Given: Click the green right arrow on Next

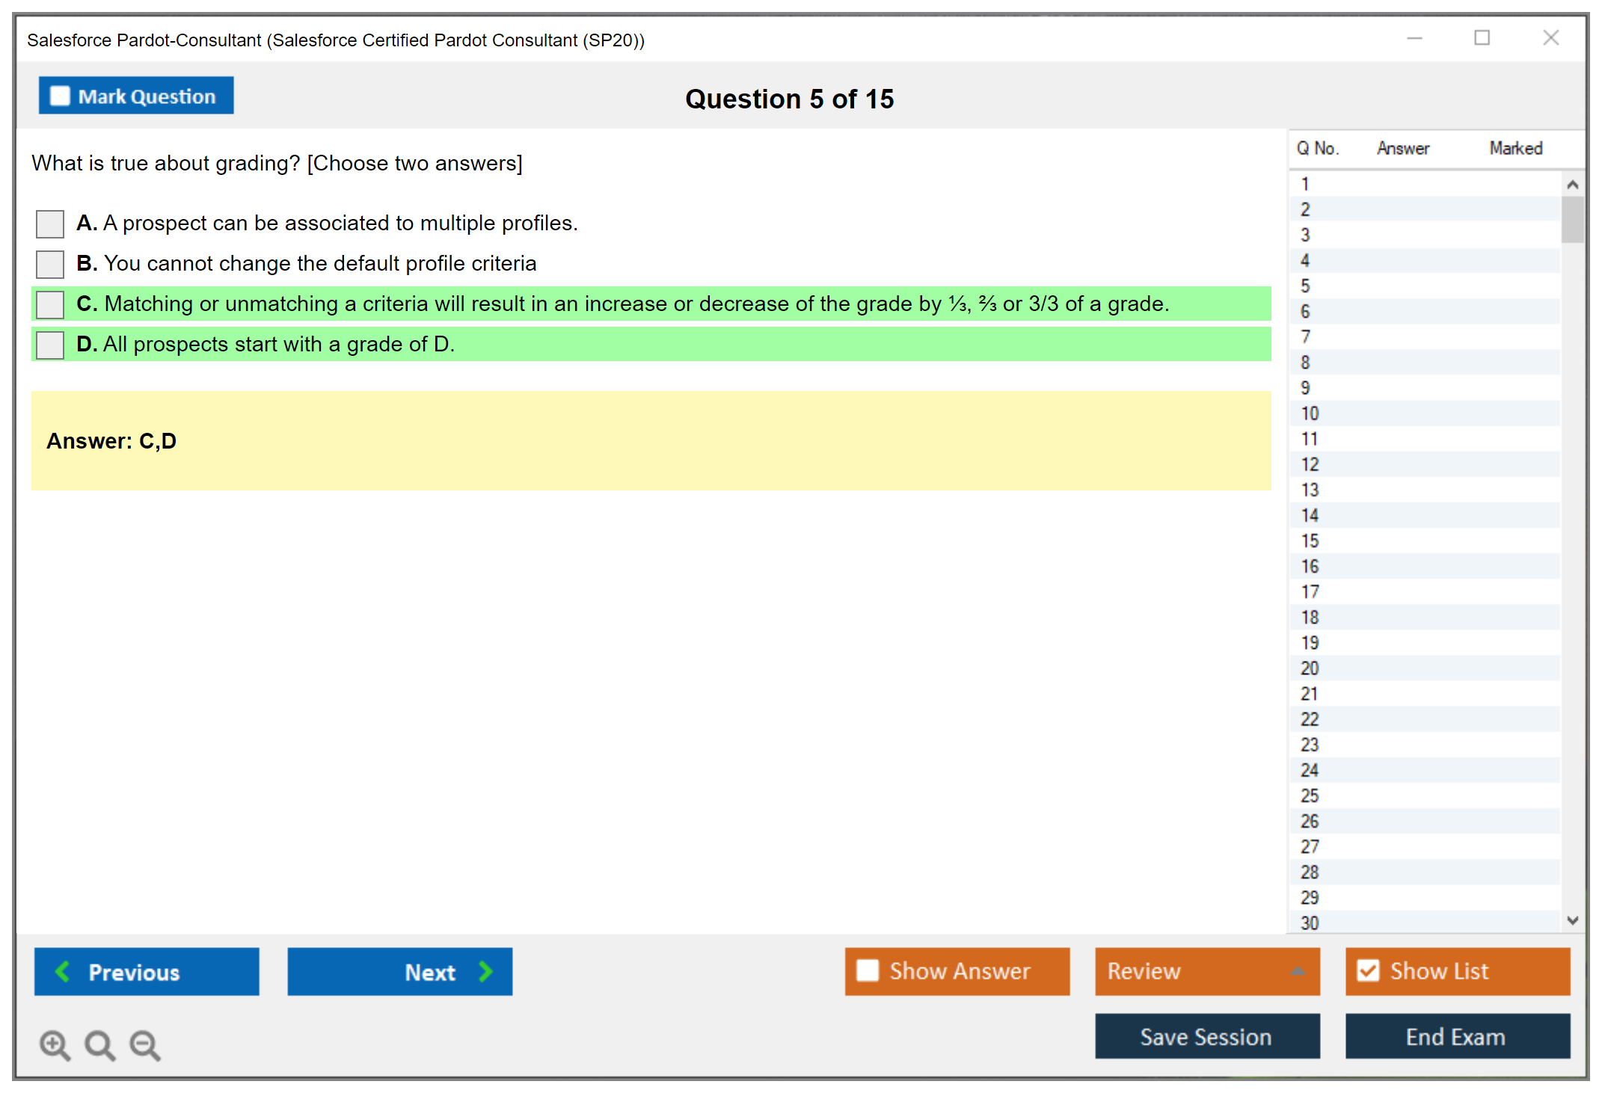Looking at the screenshot, I should (485, 971).
